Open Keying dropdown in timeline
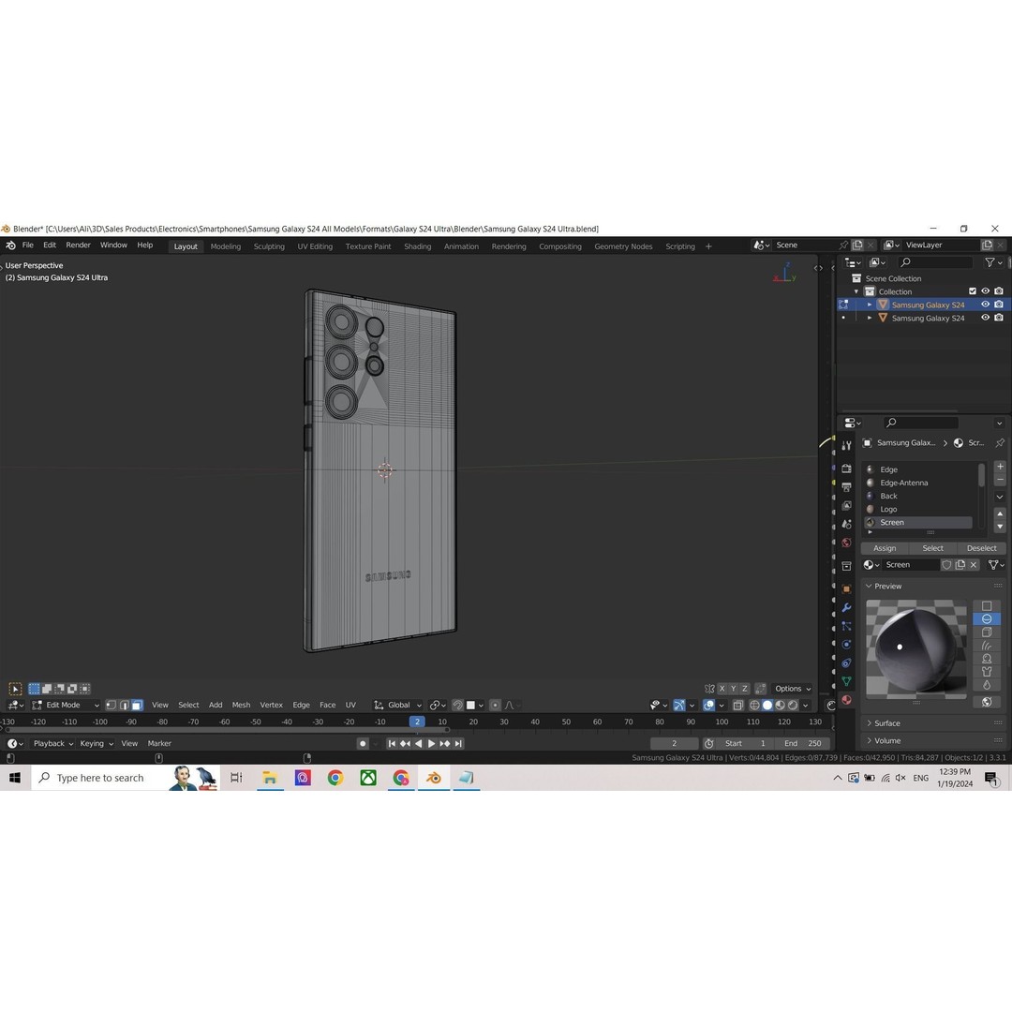This screenshot has width=1012, height=1012. (x=97, y=743)
